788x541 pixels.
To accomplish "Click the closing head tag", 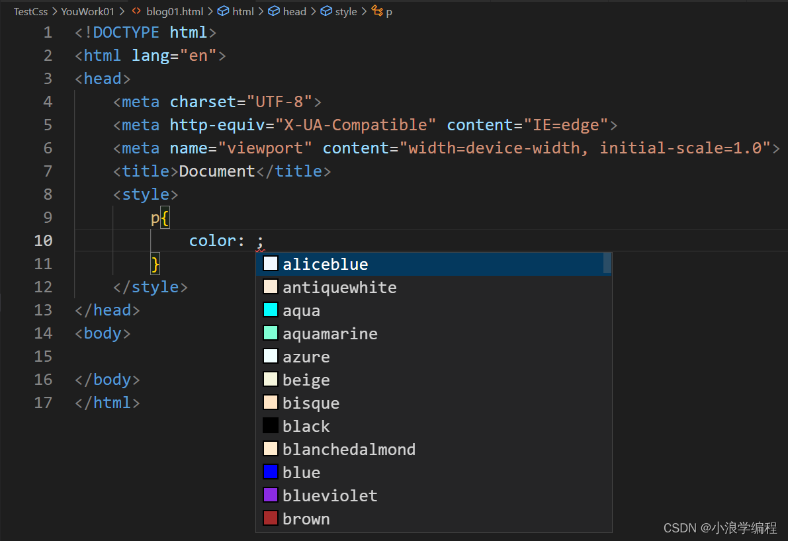I will pos(108,310).
